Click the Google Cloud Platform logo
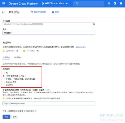Viewport: 125px width, 123px height. tap(23, 3)
